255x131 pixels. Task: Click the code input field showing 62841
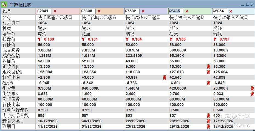click(44, 11)
